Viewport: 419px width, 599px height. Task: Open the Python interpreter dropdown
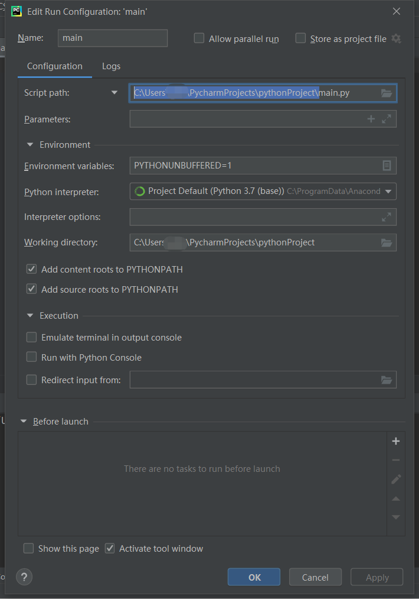(x=388, y=192)
